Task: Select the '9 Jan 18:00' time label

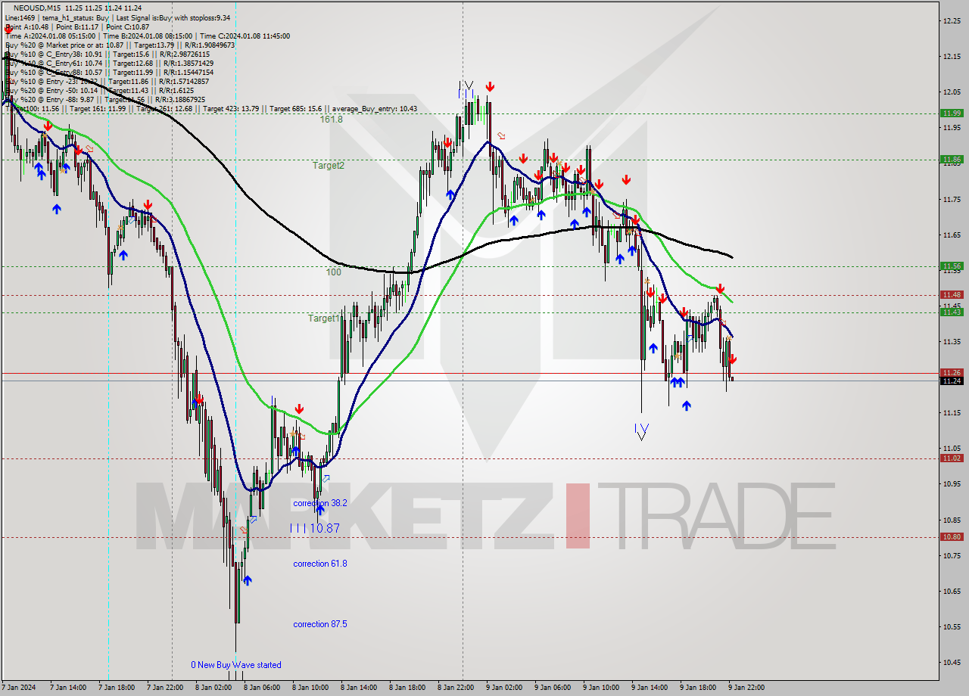Action: tap(699, 688)
